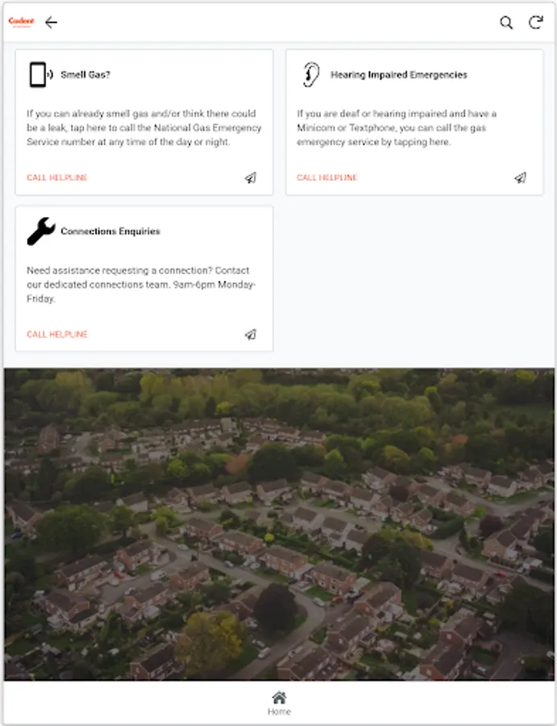Tap the ear icon for hearing impaired

click(311, 74)
